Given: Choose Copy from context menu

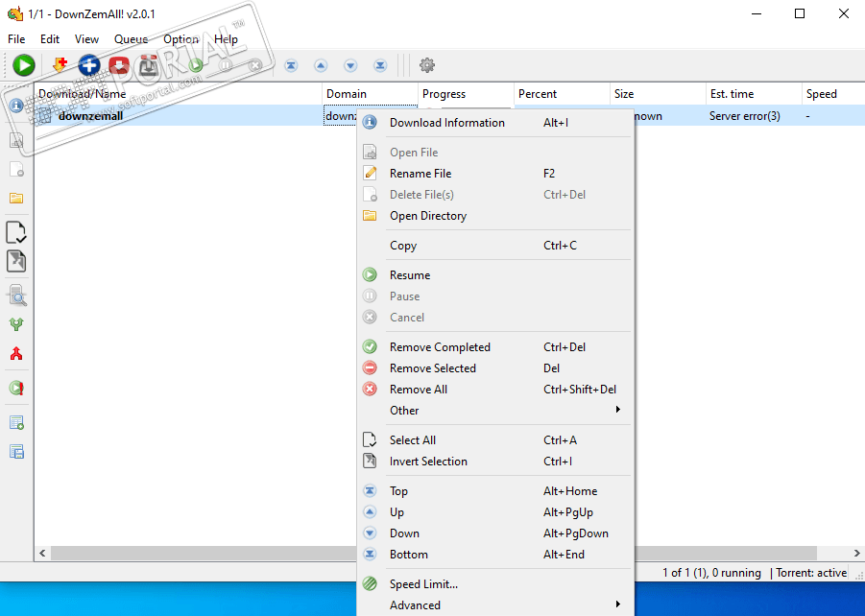Looking at the screenshot, I should (495, 246).
